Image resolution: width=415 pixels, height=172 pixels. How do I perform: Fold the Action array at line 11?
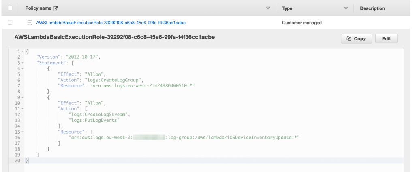21,109
